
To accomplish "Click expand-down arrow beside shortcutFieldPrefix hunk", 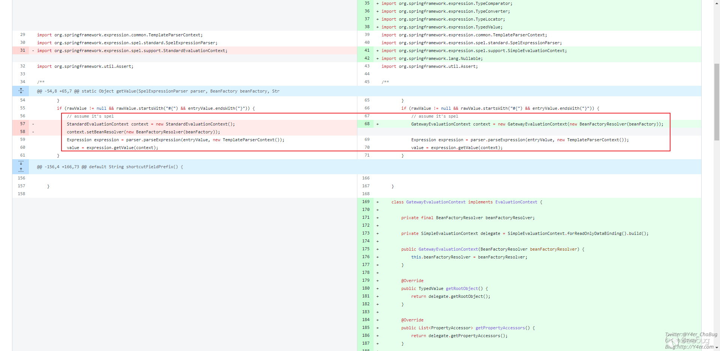I will (21, 163).
